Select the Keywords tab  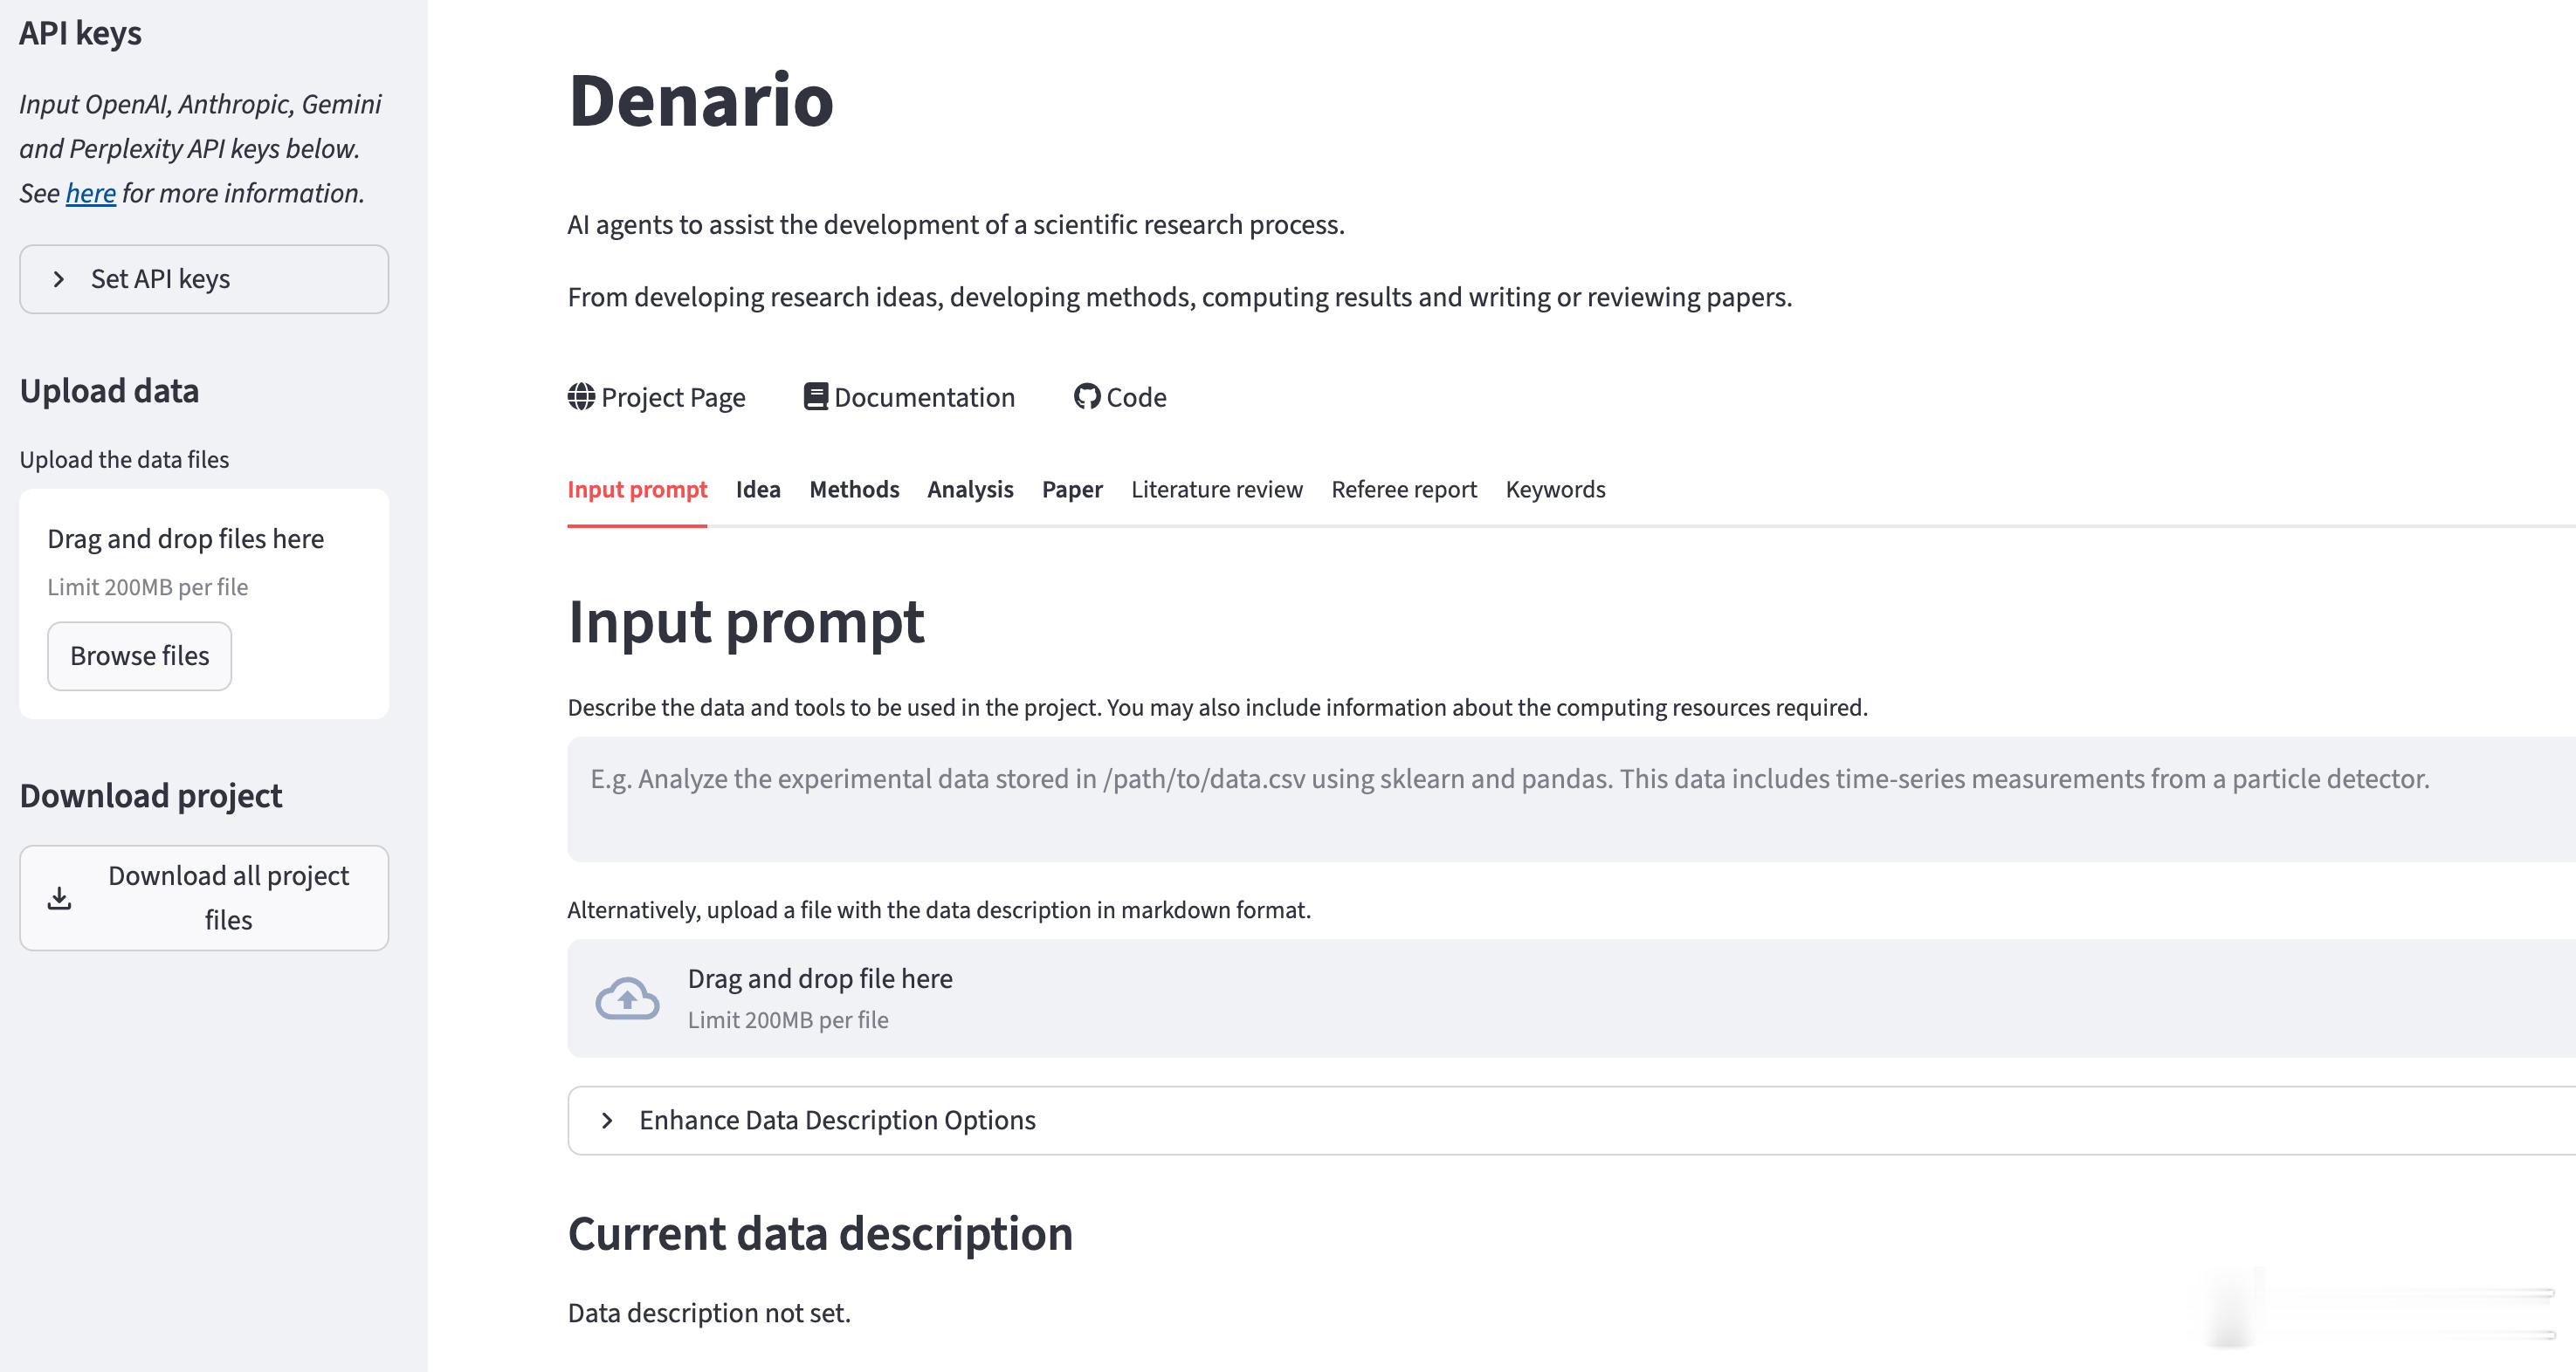coord(1555,490)
